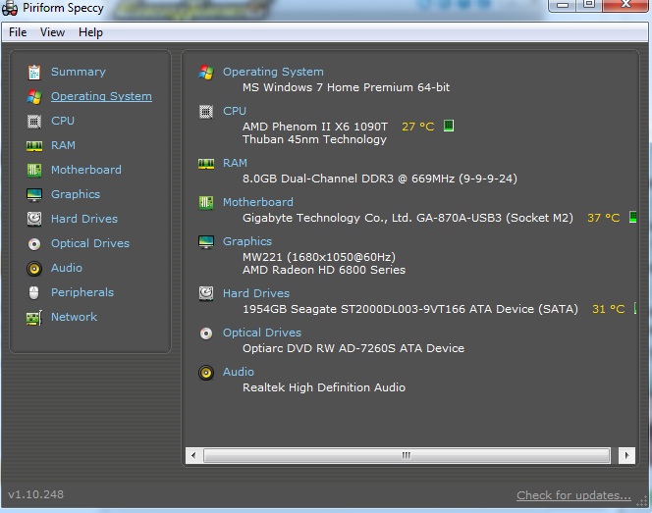Open the File menu

point(18,32)
